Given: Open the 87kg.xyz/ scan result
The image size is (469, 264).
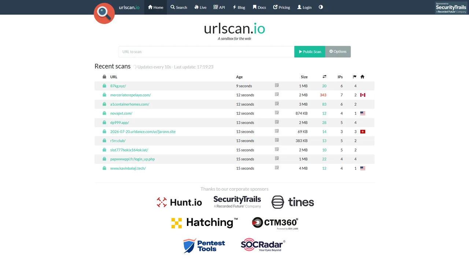Looking at the screenshot, I should 118,86.
